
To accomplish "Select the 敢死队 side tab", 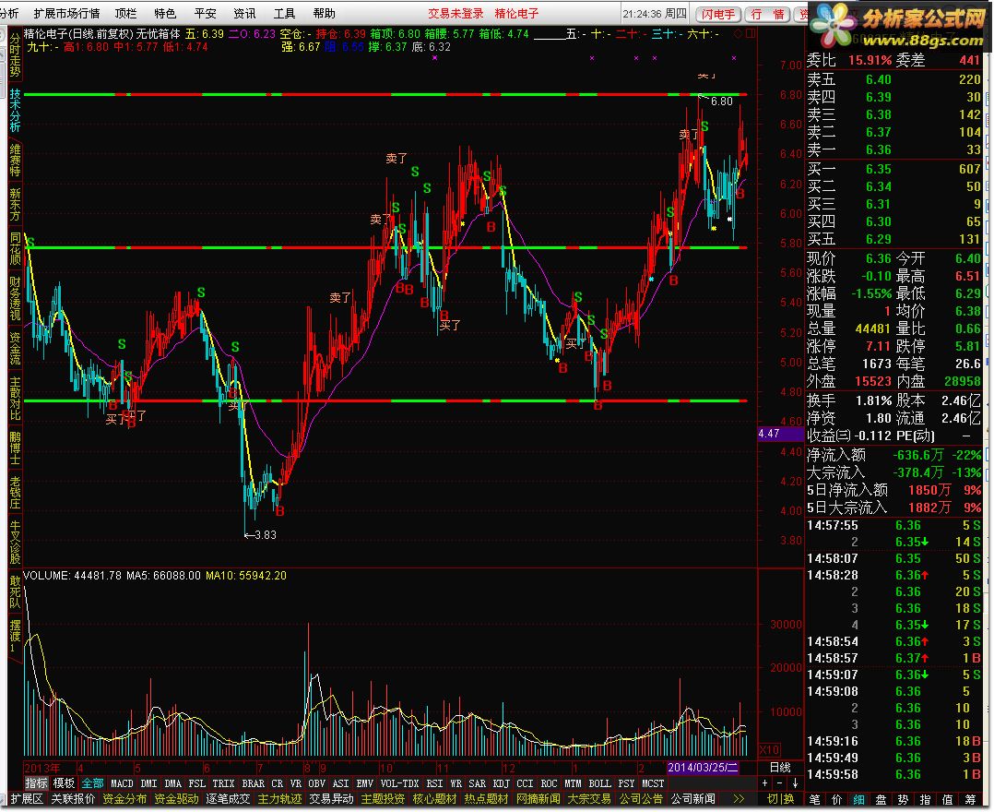I will [x=15, y=591].
